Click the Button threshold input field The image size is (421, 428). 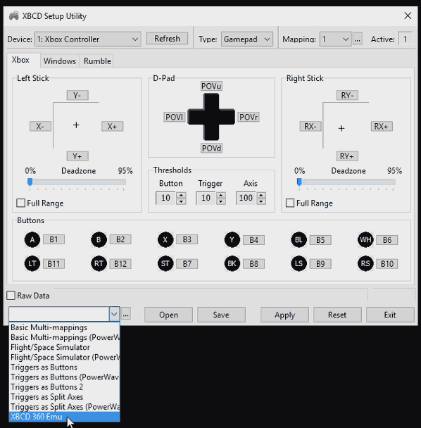tap(165, 198)
